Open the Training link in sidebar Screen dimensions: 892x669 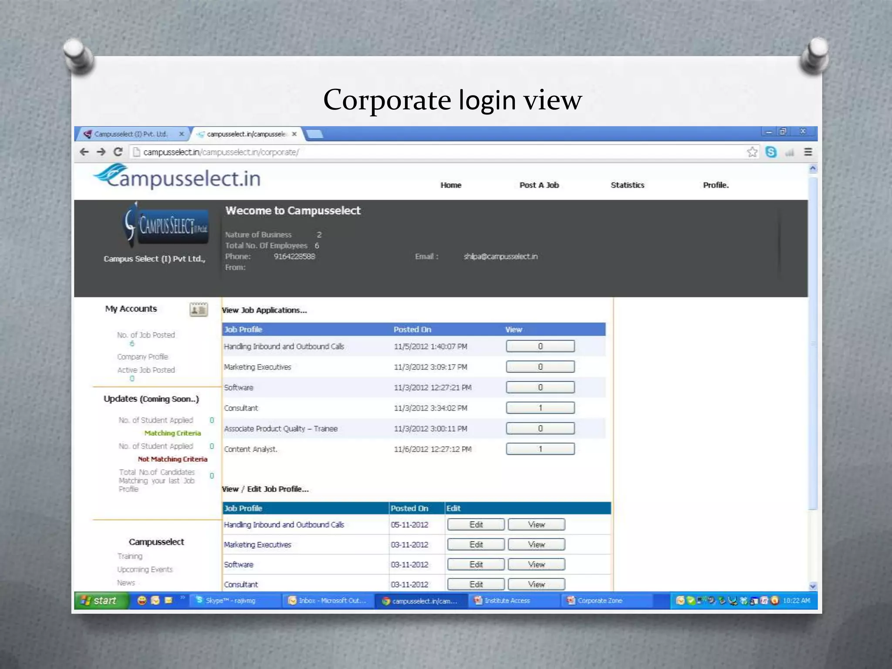[x=130, y=556]
